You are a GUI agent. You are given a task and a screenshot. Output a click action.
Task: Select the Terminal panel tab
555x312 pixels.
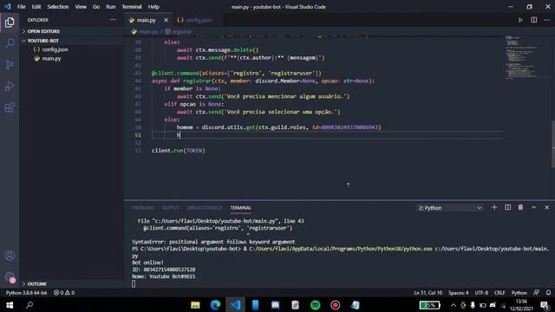(241, 208)
